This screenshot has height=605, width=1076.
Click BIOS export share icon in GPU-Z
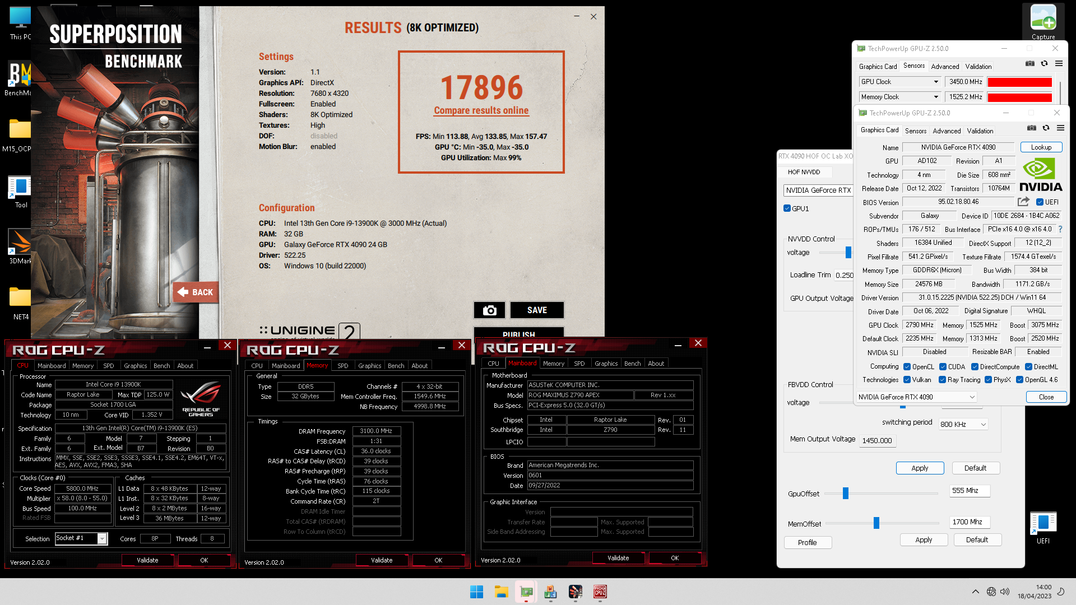pos(1023,202)
